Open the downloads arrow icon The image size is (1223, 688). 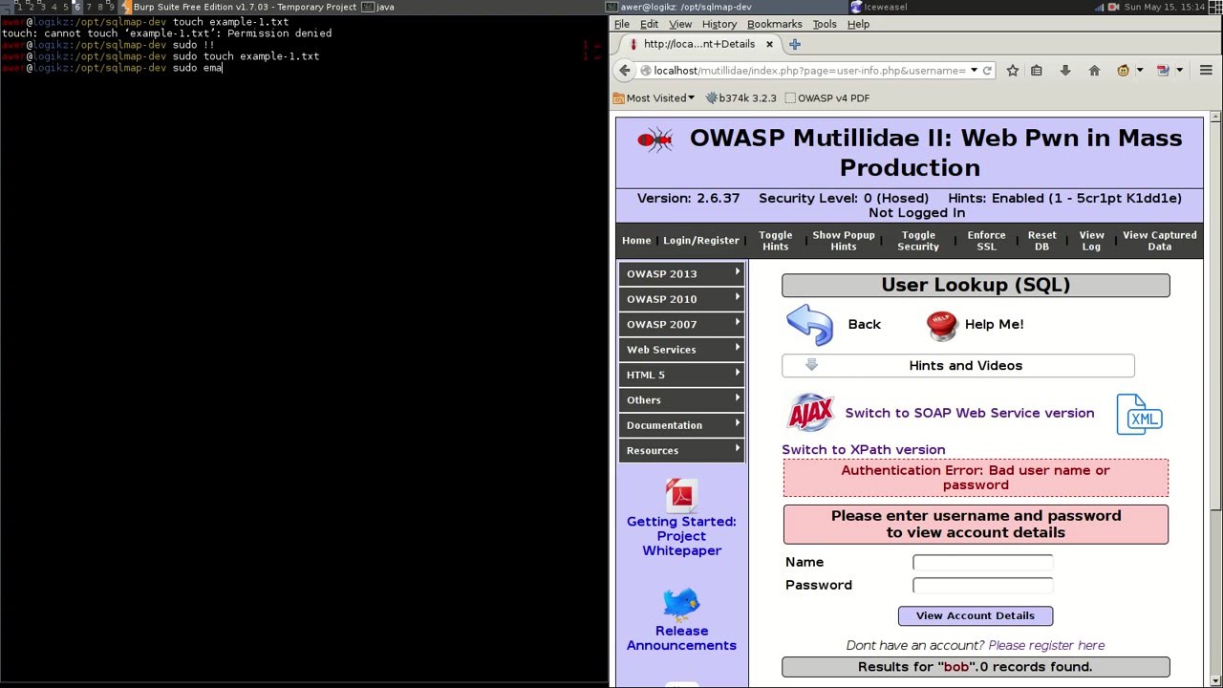(1065, 70)
